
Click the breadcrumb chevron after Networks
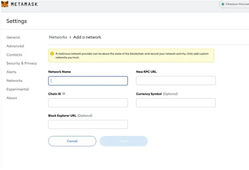(x=70, y=37)
